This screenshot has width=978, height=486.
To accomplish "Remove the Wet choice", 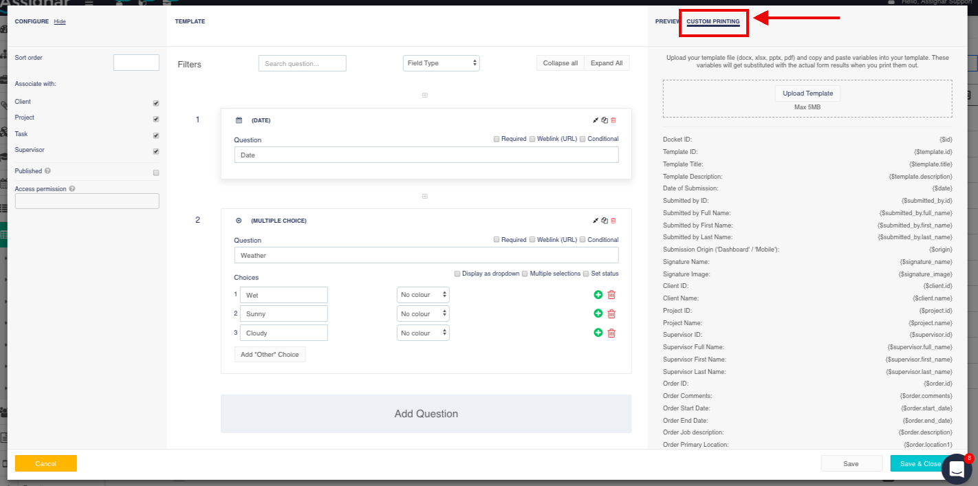I will 611,294.
